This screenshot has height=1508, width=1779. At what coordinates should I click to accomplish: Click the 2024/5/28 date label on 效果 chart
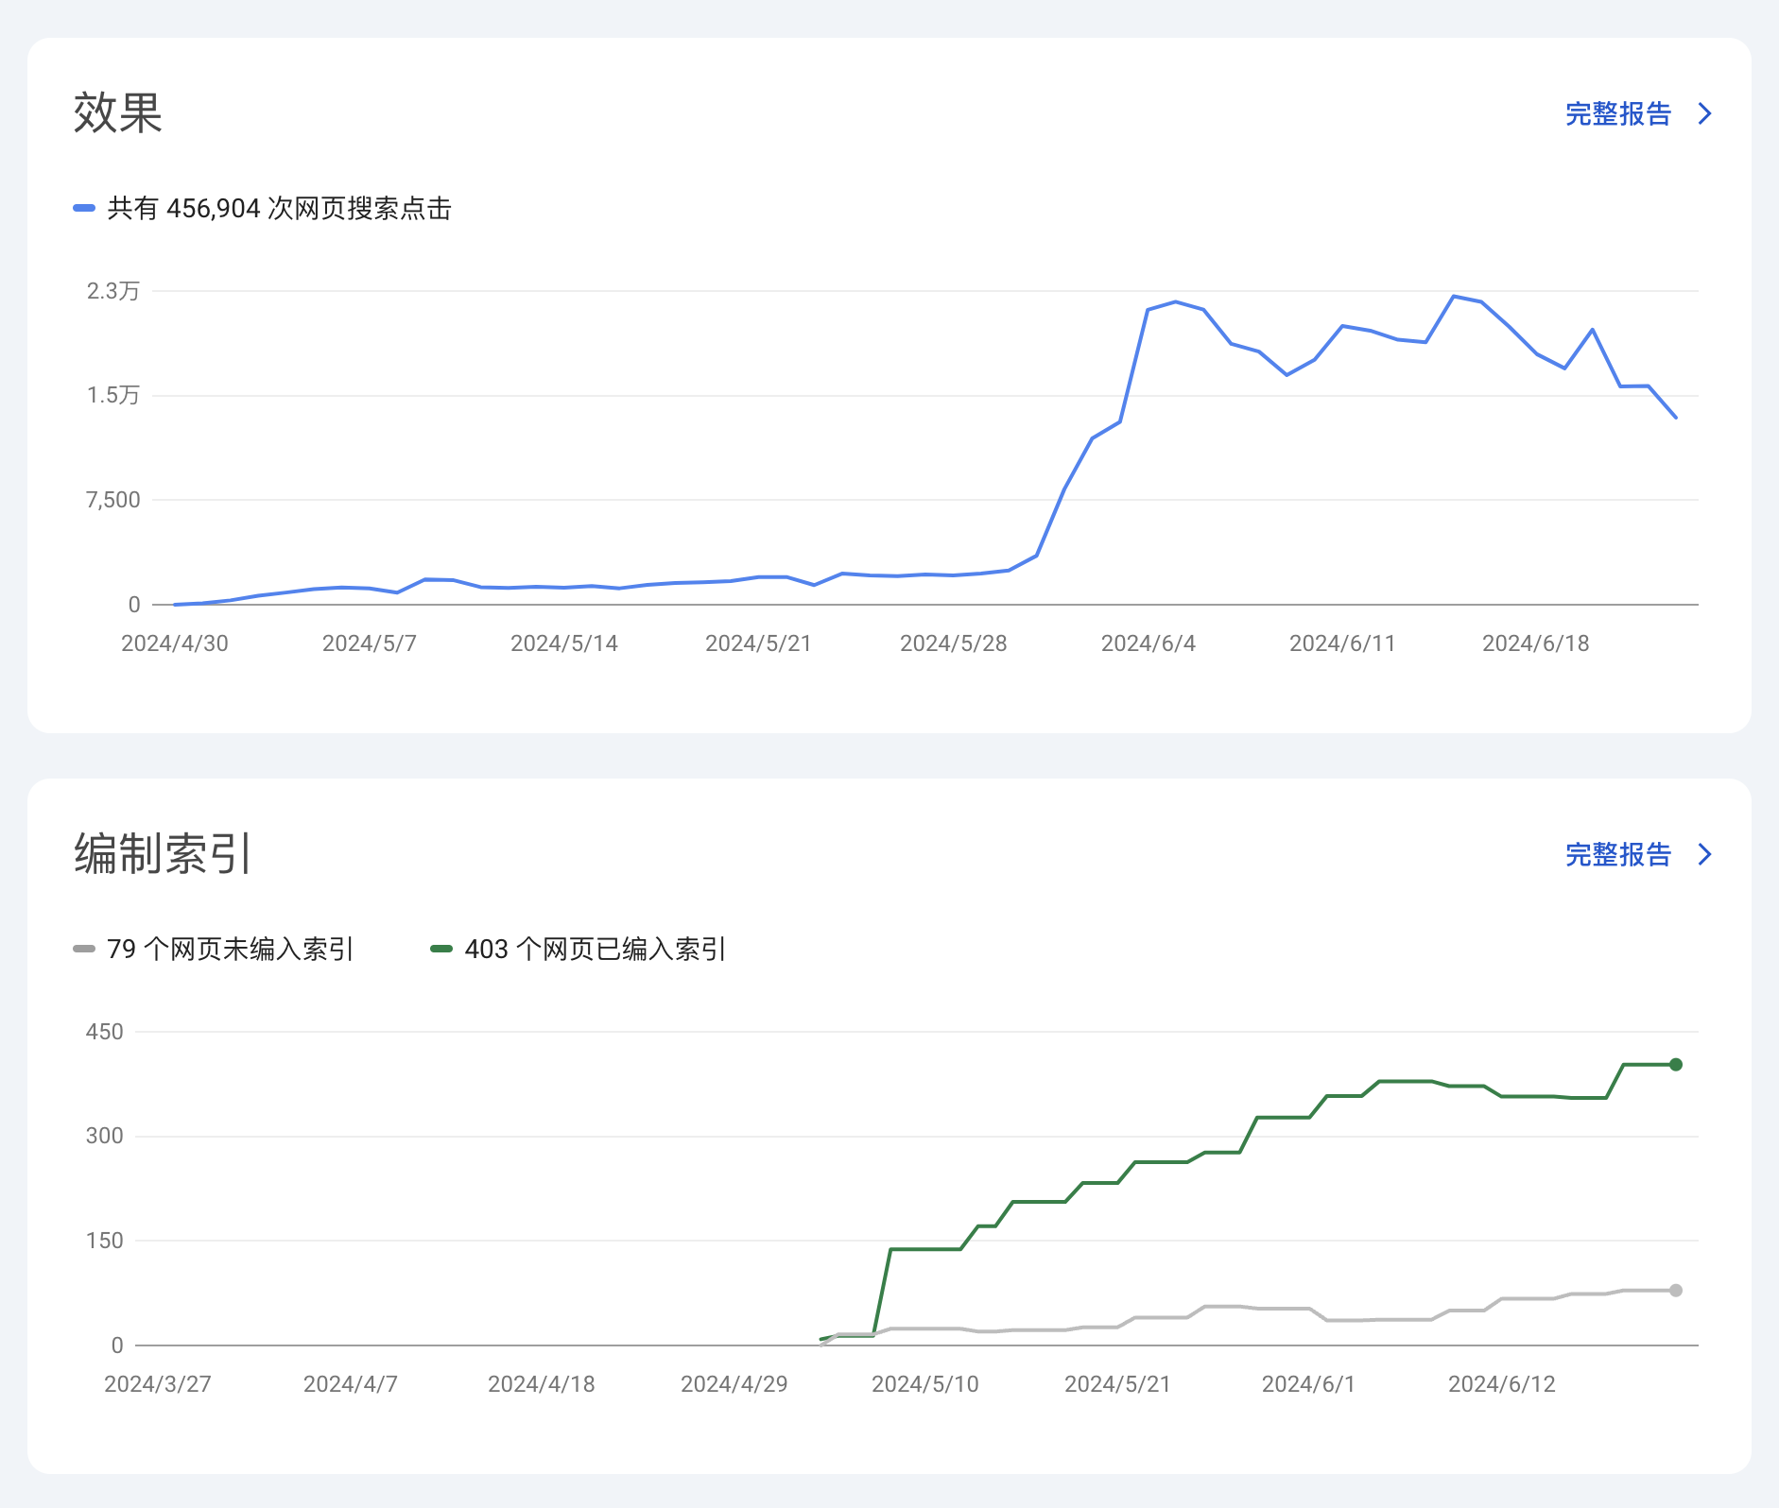(x=954, y=643)
